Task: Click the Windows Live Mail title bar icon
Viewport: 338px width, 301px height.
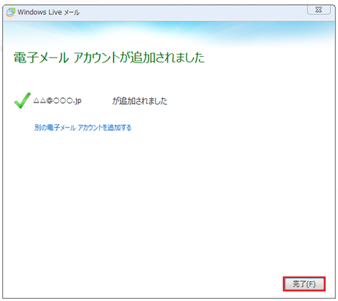Action: [11, 12]
